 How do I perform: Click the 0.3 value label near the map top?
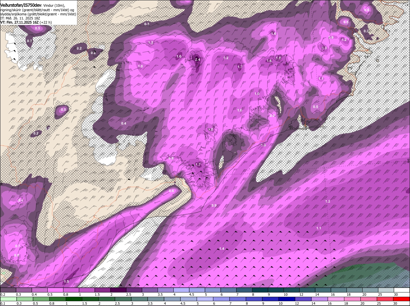pos(147,24)
